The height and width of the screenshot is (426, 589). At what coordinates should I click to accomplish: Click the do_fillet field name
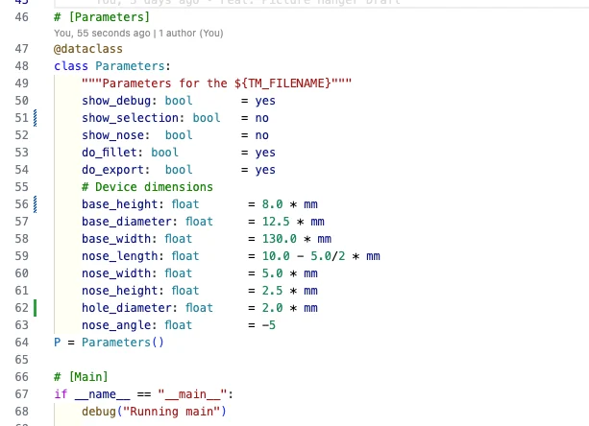[x=110, y=153]
